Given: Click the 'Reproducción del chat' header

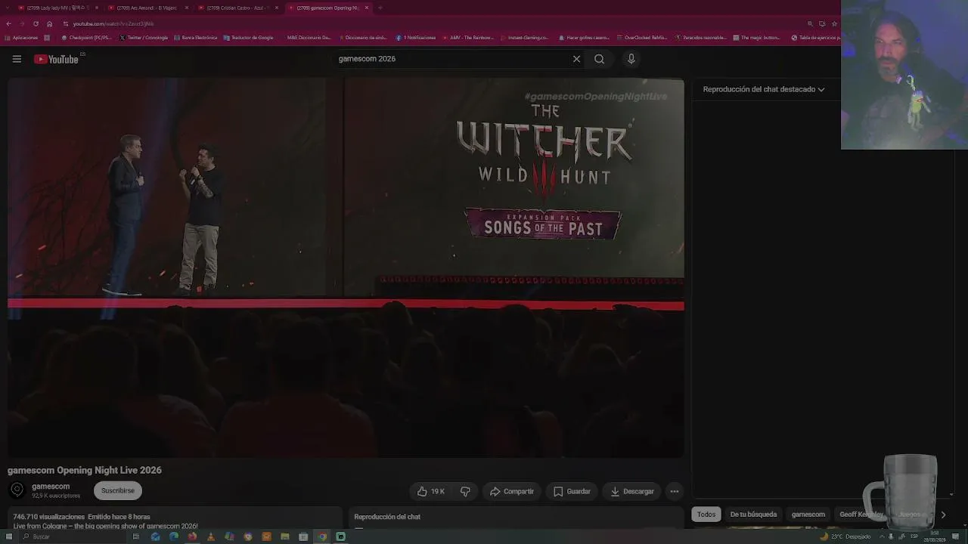Looking at the screenshot, I should [387, 517].
